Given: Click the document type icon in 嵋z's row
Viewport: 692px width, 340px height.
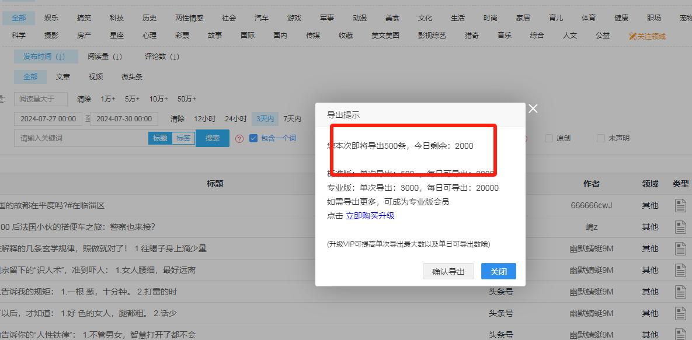Looking at the screenshot, I should point(680,226).
